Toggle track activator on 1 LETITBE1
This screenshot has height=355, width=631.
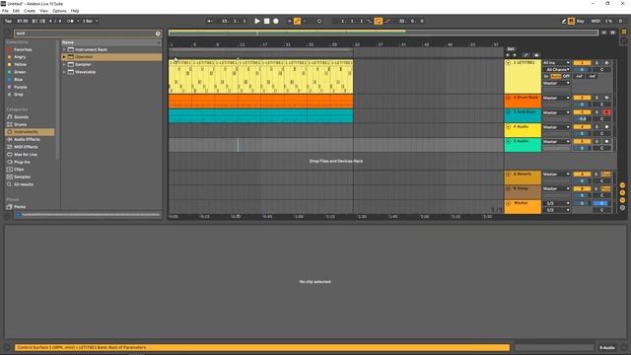click(x=582, y=63)
